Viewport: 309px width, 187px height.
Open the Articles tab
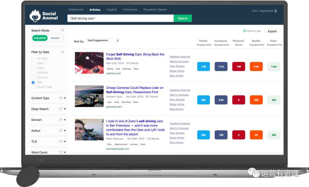tap(95, 10)
